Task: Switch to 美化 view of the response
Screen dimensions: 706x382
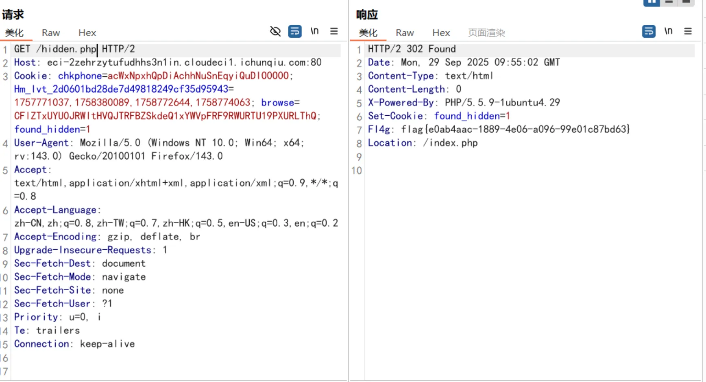Action: (x=368, y=32)
